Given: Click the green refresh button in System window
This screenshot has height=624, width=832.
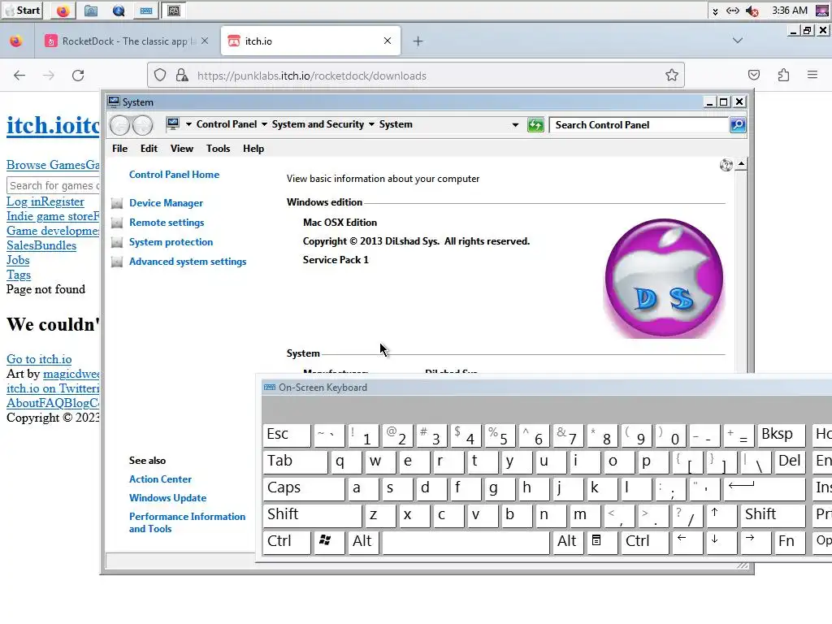Looking at the screenshot, I should 535,125.
